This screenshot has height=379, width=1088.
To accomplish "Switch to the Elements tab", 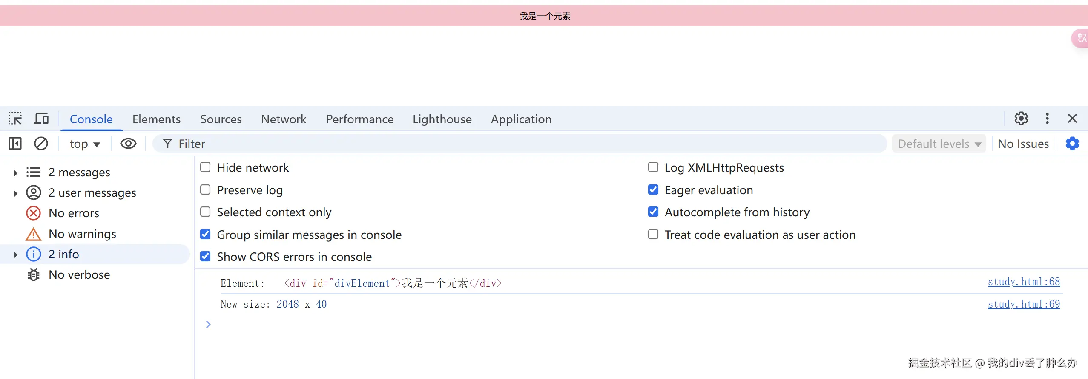I will click(x=156, y=119).
